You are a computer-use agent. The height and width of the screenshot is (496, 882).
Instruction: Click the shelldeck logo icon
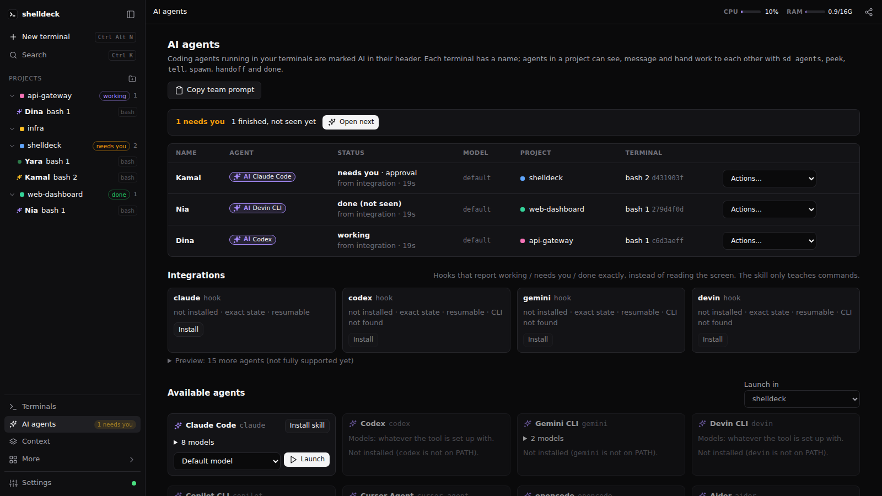(13, 14)
